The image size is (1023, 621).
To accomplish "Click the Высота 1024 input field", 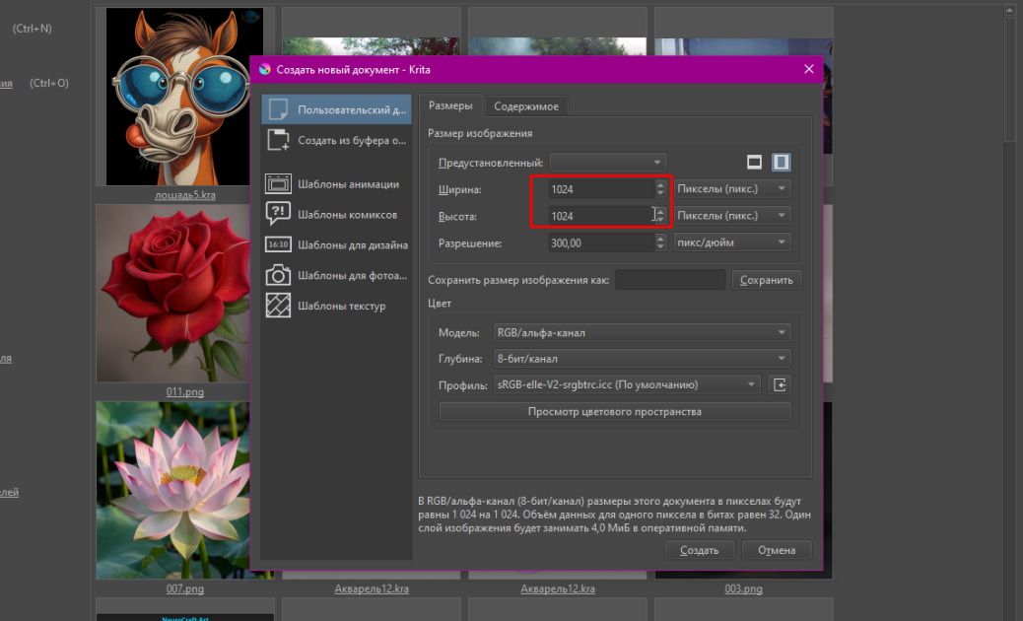I will 601,216.
